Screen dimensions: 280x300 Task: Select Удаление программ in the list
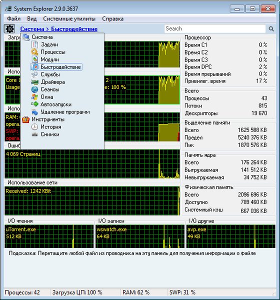65,112
